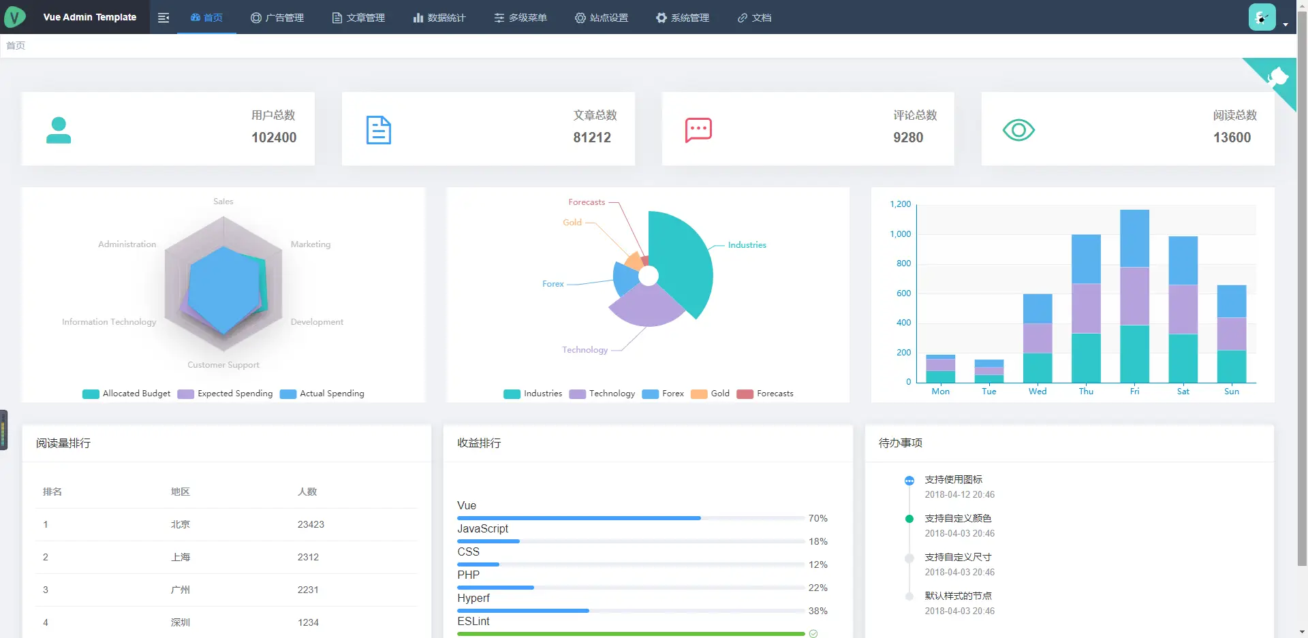Open the 广告管理 menu item

pyautogui.click(x=277, y=18)
